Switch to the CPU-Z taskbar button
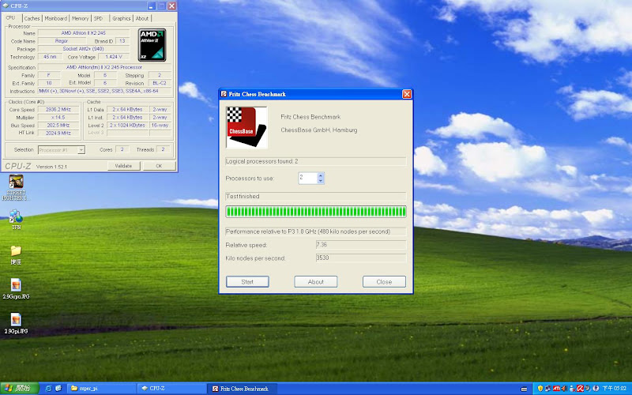632x395 pixels. tap(172, 389)
